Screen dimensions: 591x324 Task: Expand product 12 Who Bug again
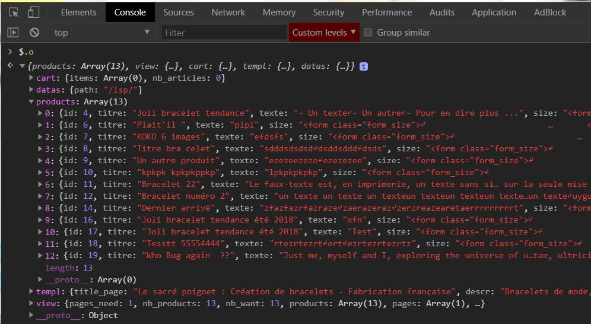40,256
